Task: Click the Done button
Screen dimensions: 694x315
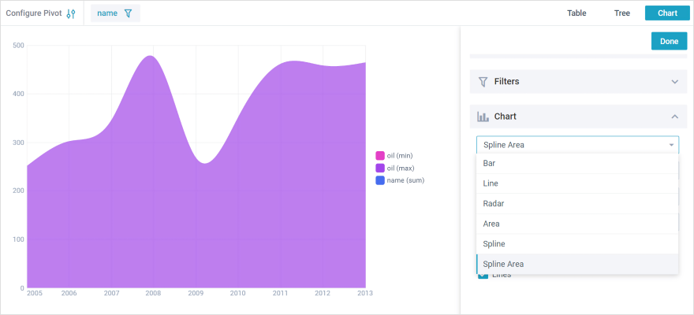Action: coord(670,41)
